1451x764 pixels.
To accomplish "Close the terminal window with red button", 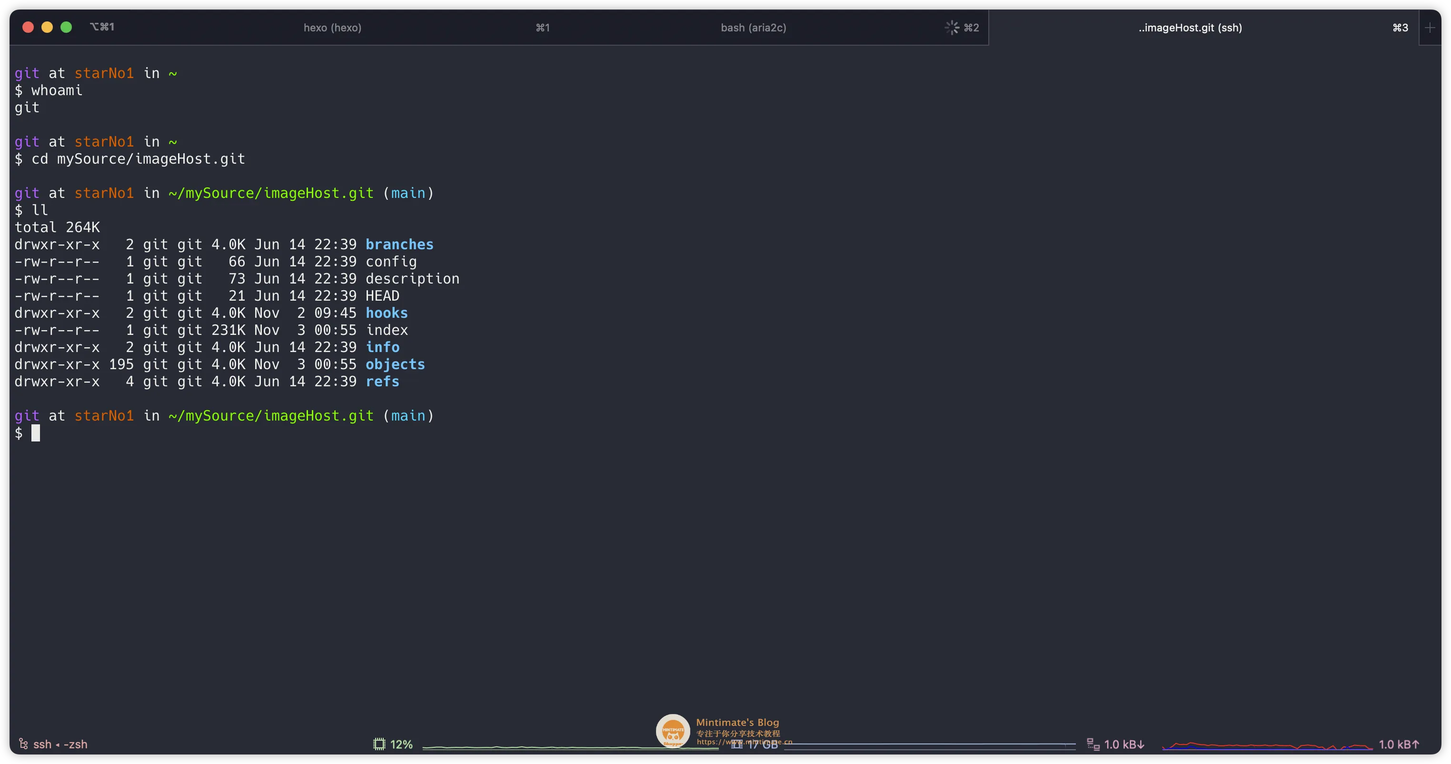I will pyautogui.click(x=28, y=27).
